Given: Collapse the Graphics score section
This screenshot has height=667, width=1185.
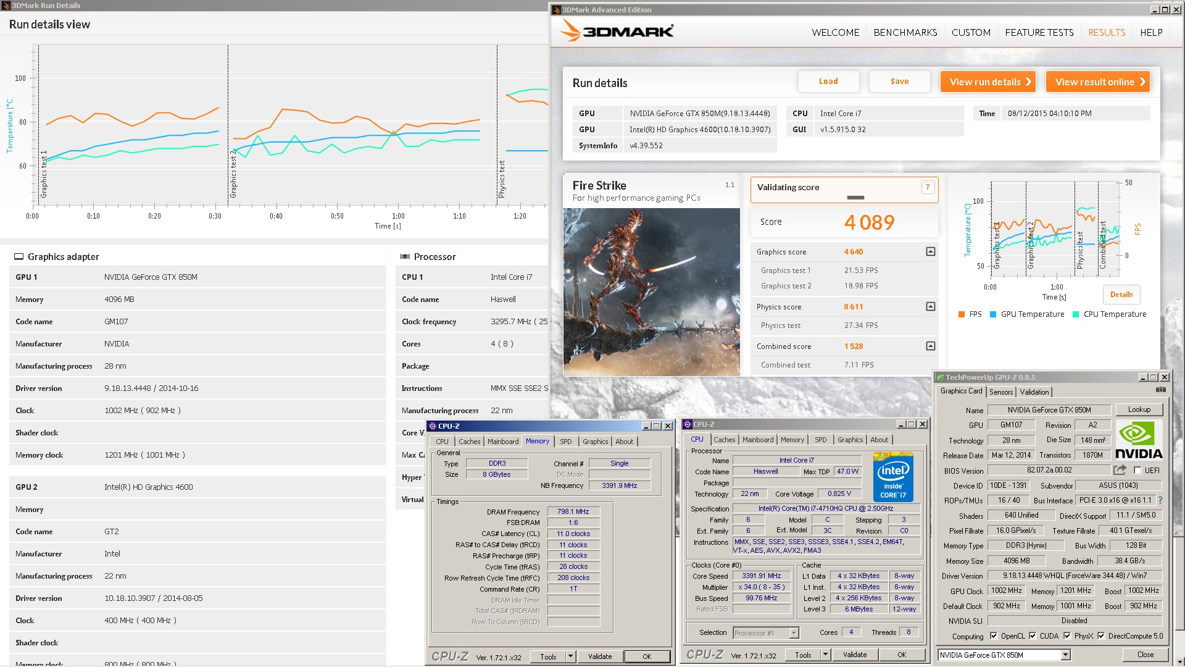Looking at the screenshot, I should coord(930,251).
